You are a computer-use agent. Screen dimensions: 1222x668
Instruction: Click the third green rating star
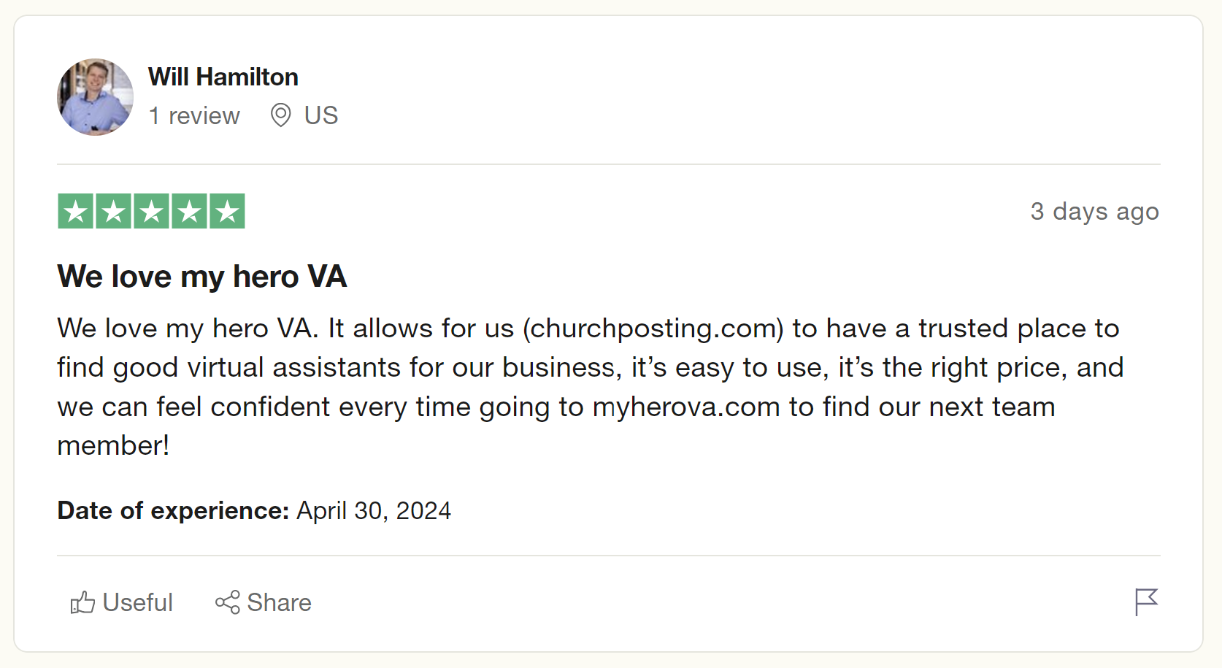pyautogui.click(x=152, y=212)
